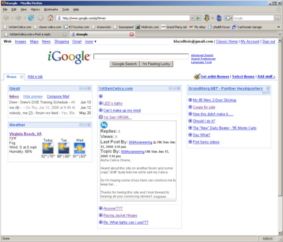Image resolution: width=283 pixels, height=242 pixels.
Task: Open the Select theme link
Action: pyautogui.click(x=243, y=77)
